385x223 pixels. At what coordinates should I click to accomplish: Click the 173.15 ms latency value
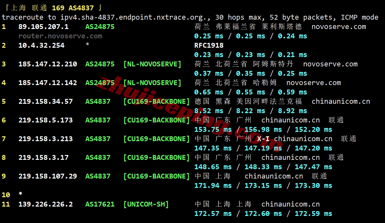[x=263, y=185]
